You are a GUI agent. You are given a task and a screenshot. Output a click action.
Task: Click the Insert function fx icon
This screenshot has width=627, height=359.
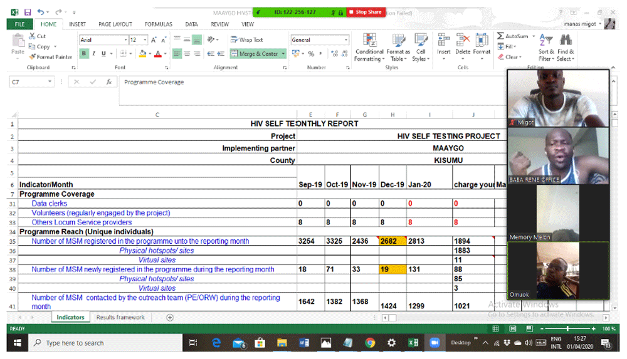click(x=108, y=82)
